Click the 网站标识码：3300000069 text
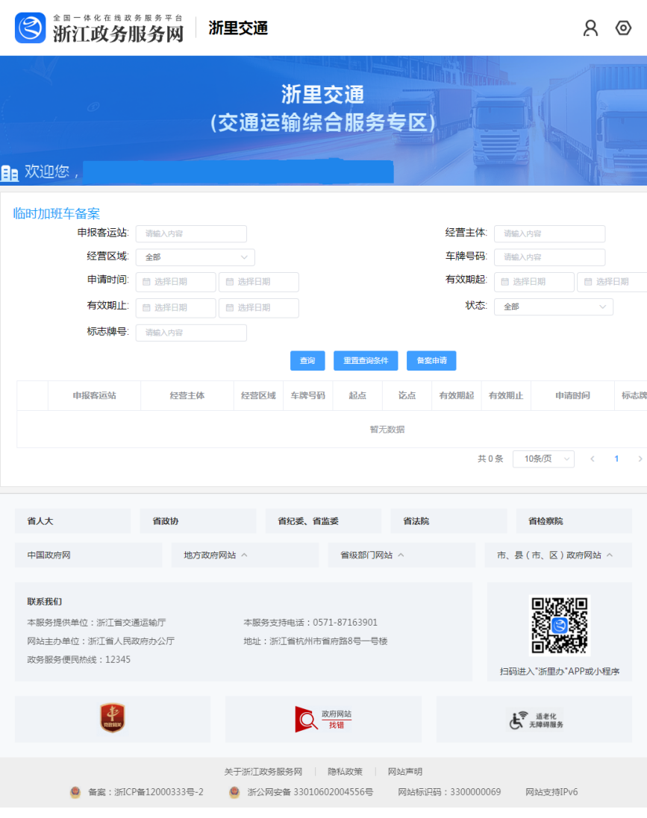The image size is (647, 818). coord(449,792)
